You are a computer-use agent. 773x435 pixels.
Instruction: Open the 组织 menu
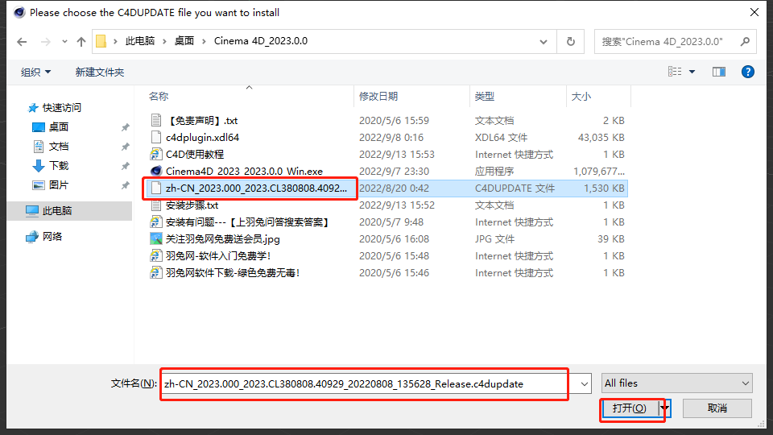35,72
